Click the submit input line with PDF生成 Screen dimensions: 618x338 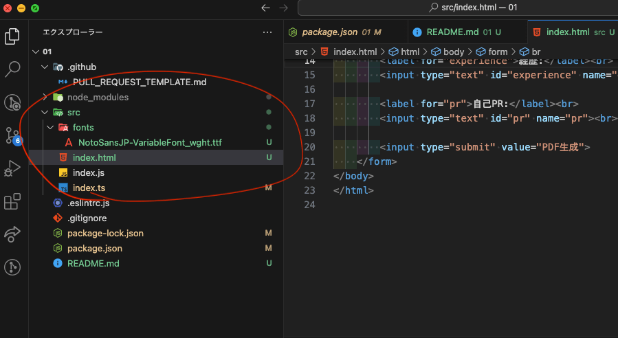tap(485, 147)
